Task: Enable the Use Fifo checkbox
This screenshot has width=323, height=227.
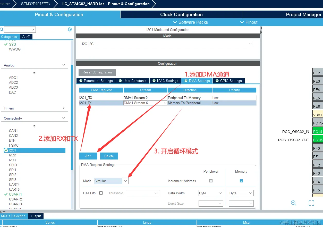Action: [x=101, y=193]
